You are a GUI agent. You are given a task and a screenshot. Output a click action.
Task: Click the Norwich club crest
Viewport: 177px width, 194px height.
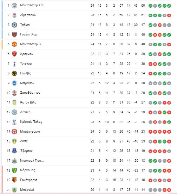pos(14,170)
